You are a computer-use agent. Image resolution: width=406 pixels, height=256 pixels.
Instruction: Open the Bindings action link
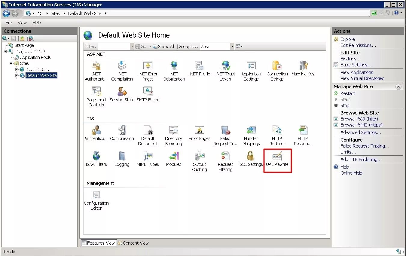tap(350, 59)
